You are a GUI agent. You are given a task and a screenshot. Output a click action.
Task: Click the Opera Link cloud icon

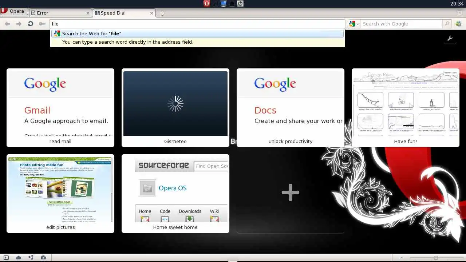point(19,258)
